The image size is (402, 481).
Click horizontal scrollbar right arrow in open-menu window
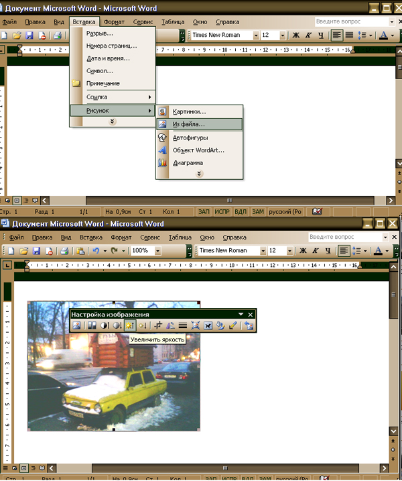coord(391,201)
